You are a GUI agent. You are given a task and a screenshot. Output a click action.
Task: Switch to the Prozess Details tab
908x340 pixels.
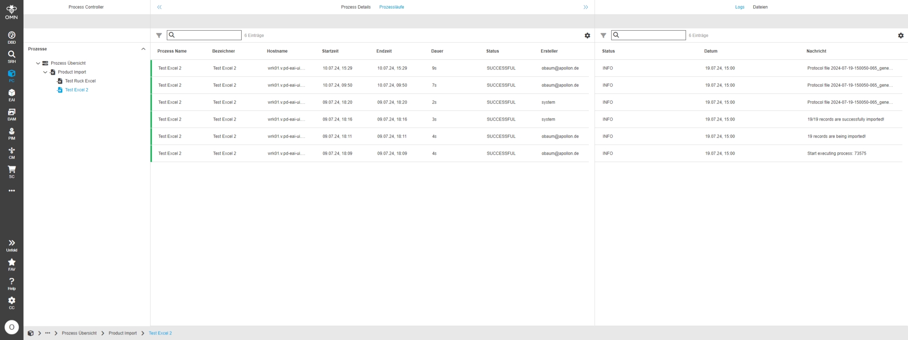(x=356, y=7)
